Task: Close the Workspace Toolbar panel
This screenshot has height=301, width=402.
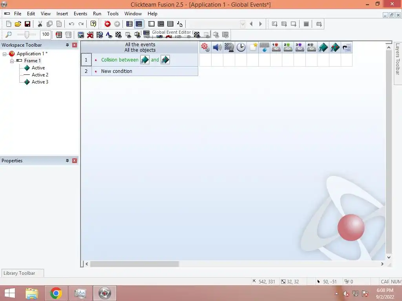Action: [x=75, y=45]
